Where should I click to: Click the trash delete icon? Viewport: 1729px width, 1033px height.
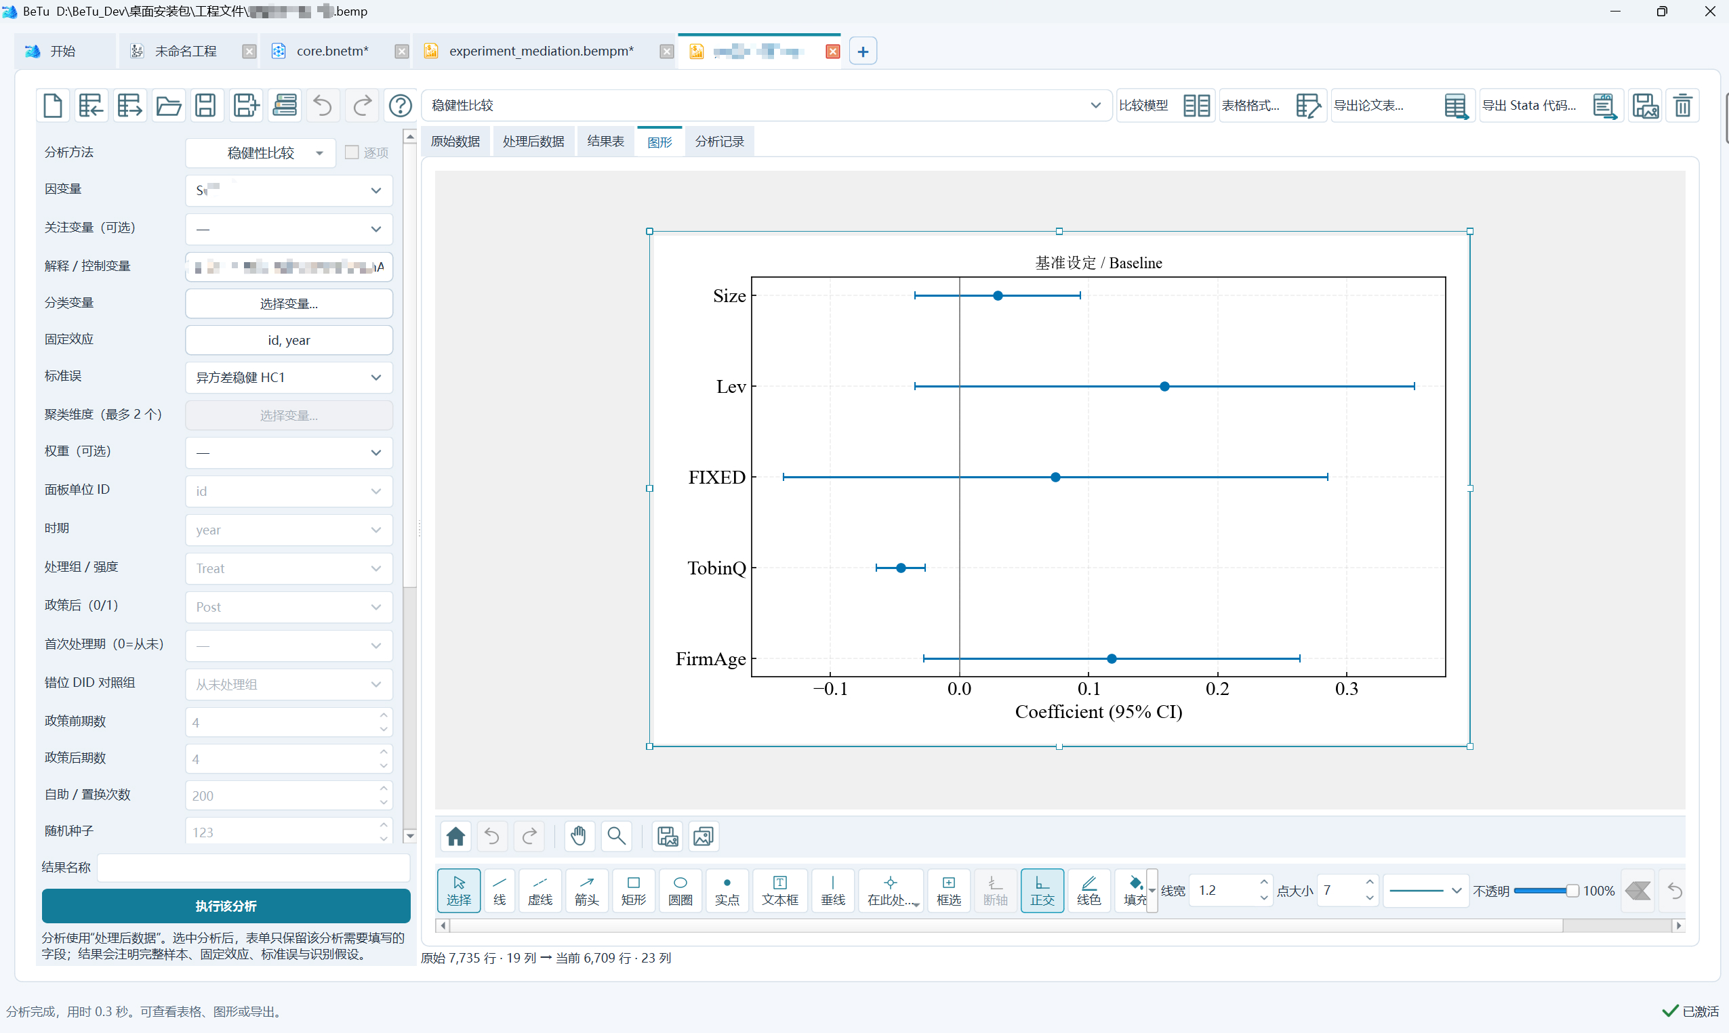click(x=1682, y=106)
